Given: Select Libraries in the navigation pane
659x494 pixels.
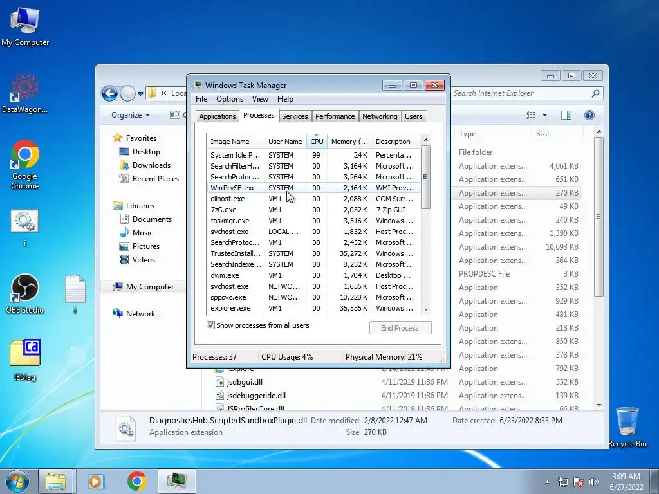Looking at the screenshot, I should pos(134,206).
